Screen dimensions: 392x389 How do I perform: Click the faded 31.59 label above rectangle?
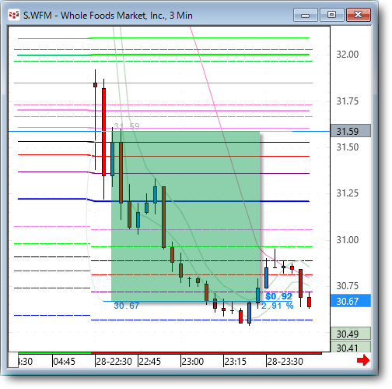(127, 126)
